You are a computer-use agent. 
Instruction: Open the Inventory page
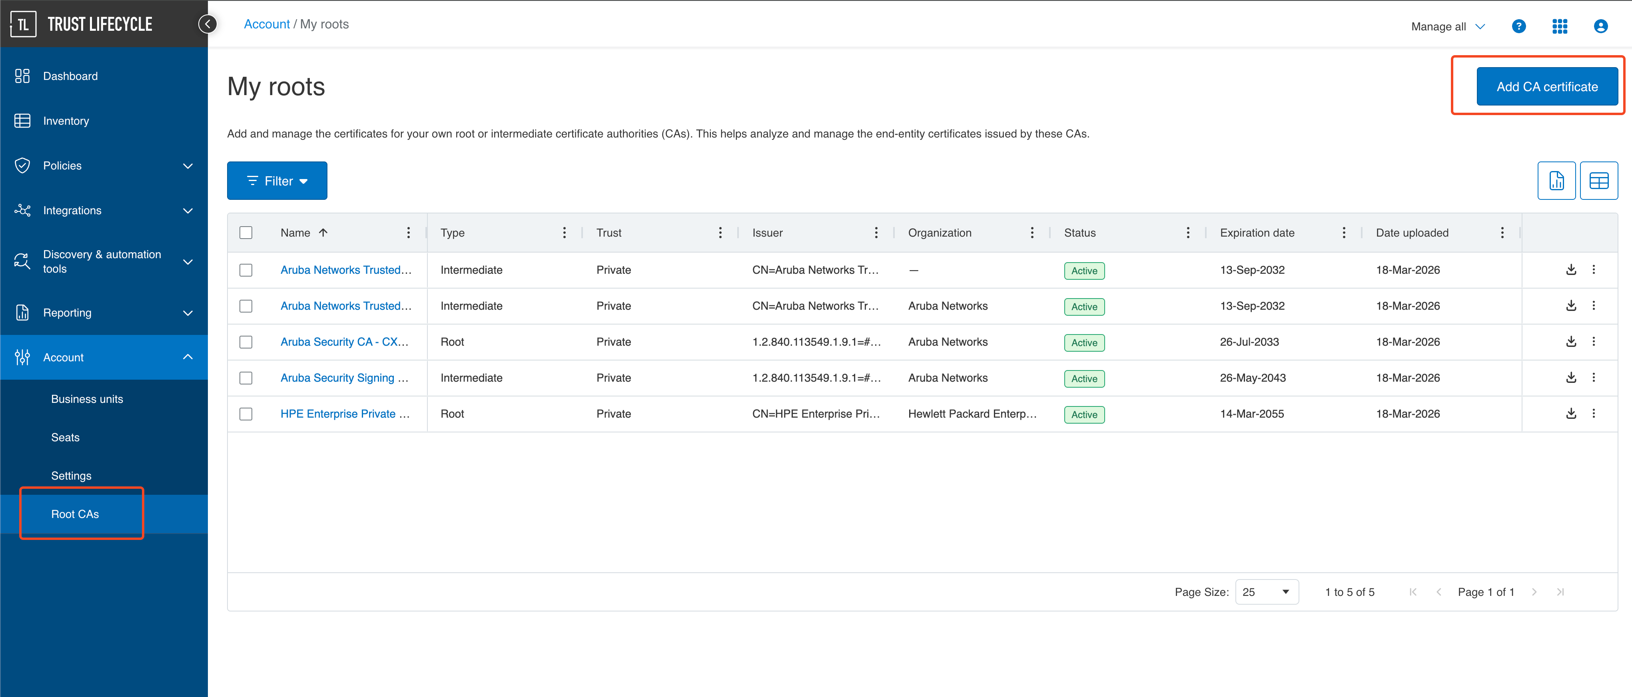(104, 121)
